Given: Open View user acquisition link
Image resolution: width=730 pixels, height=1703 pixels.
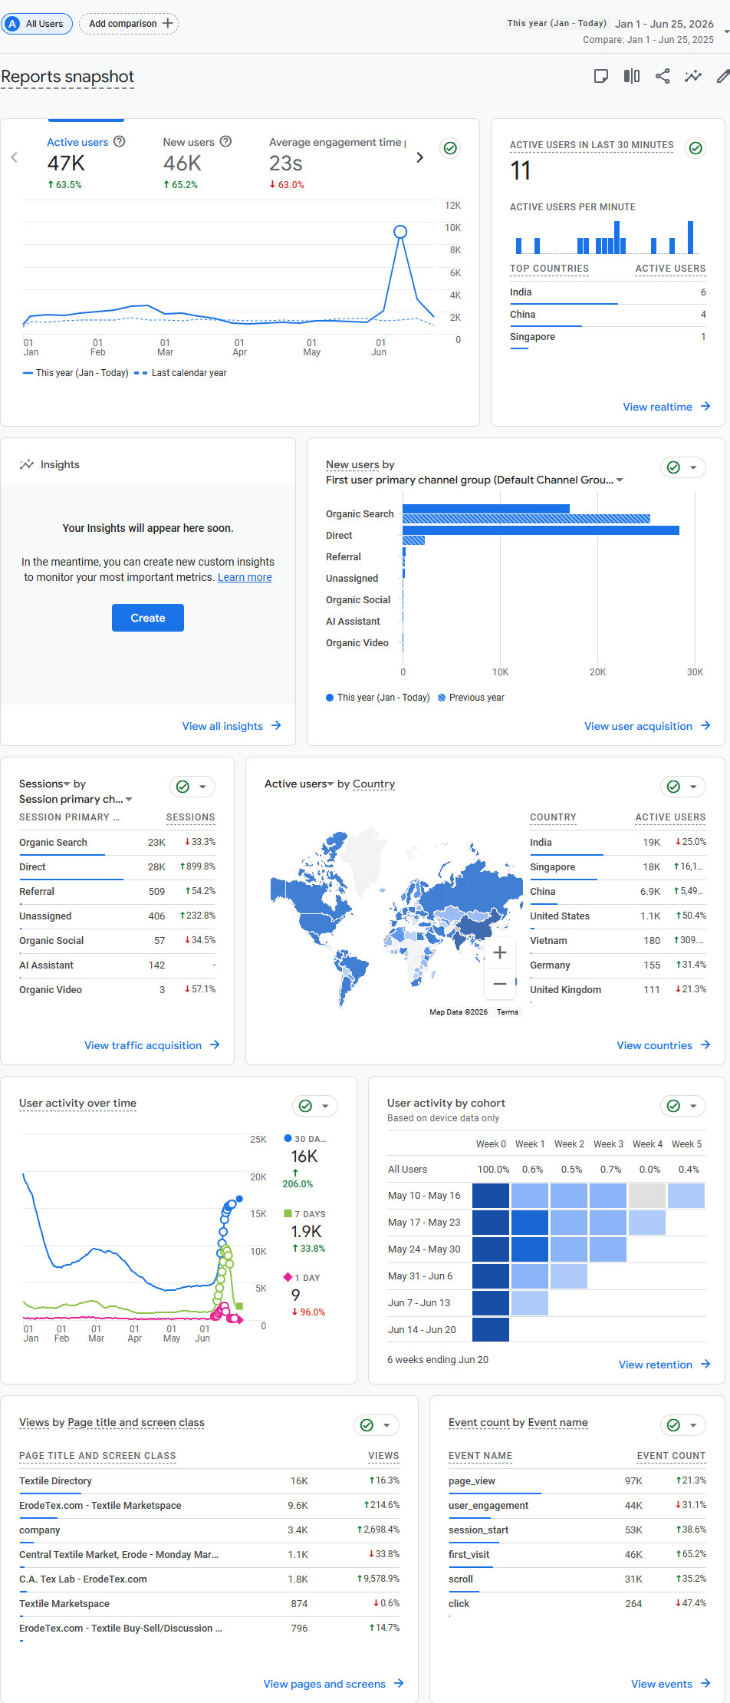Looking at the screenshot, I should pyautogui.click(x=647, y=726).
